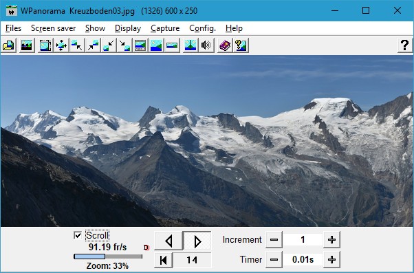Click the Zoom: 33% label
The image size is (414, 273).
click(107, 266)
